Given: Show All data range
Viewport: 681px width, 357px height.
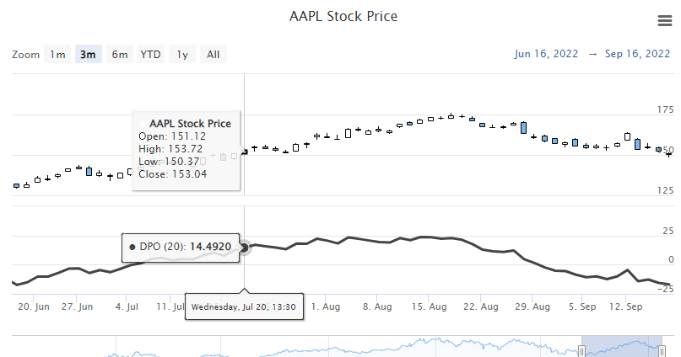Looking at the screenshot, I should point(213,55).
